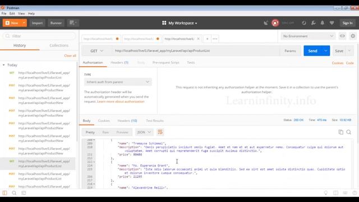Select the Pre-request Script tab
This screenshot has width=359, height=202.
coord(166,62)
